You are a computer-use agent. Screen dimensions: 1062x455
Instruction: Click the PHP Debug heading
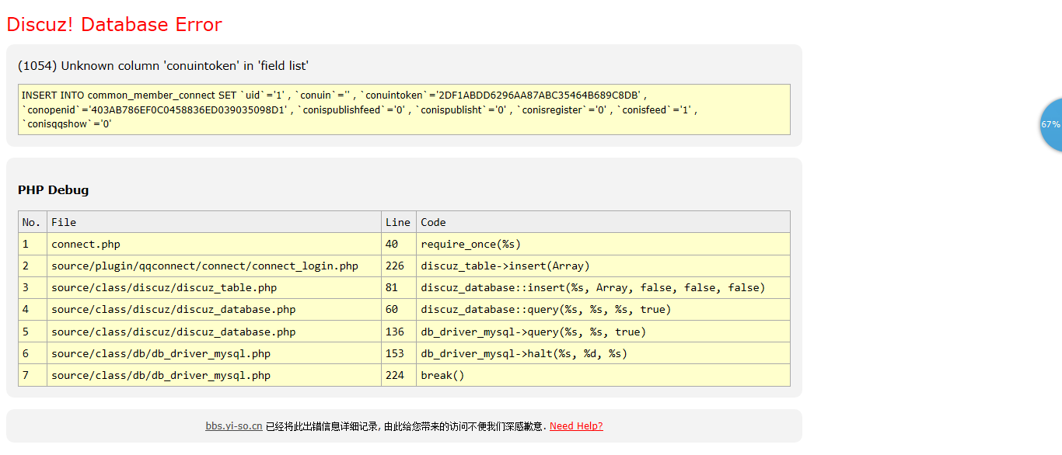click(x=53, y=190)
